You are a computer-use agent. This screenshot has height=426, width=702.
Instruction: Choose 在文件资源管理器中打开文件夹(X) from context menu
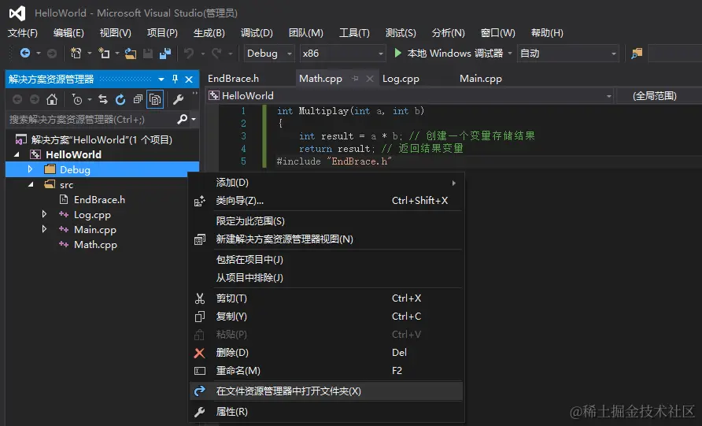click(x=327, y=391)
